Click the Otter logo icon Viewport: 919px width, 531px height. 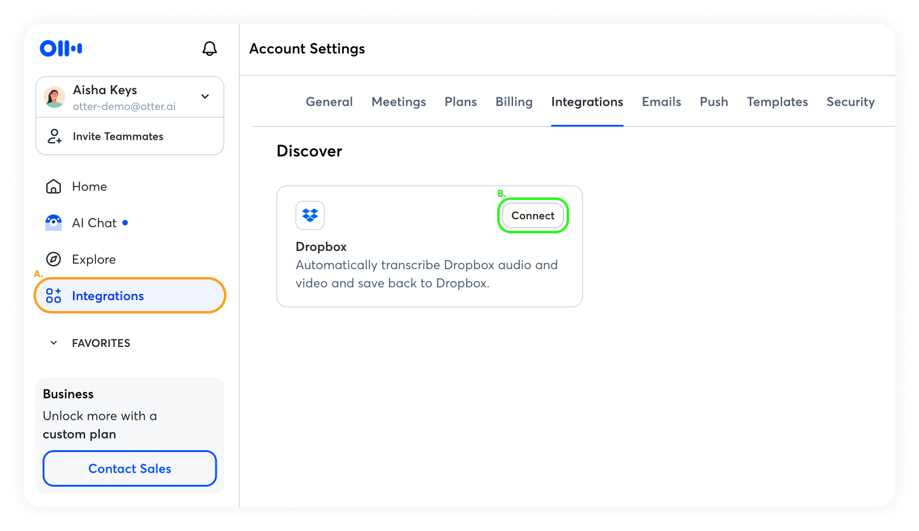click(61, 49)
